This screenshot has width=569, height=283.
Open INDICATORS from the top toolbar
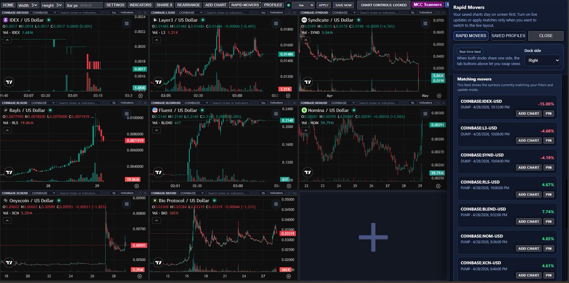coord(140,5)
